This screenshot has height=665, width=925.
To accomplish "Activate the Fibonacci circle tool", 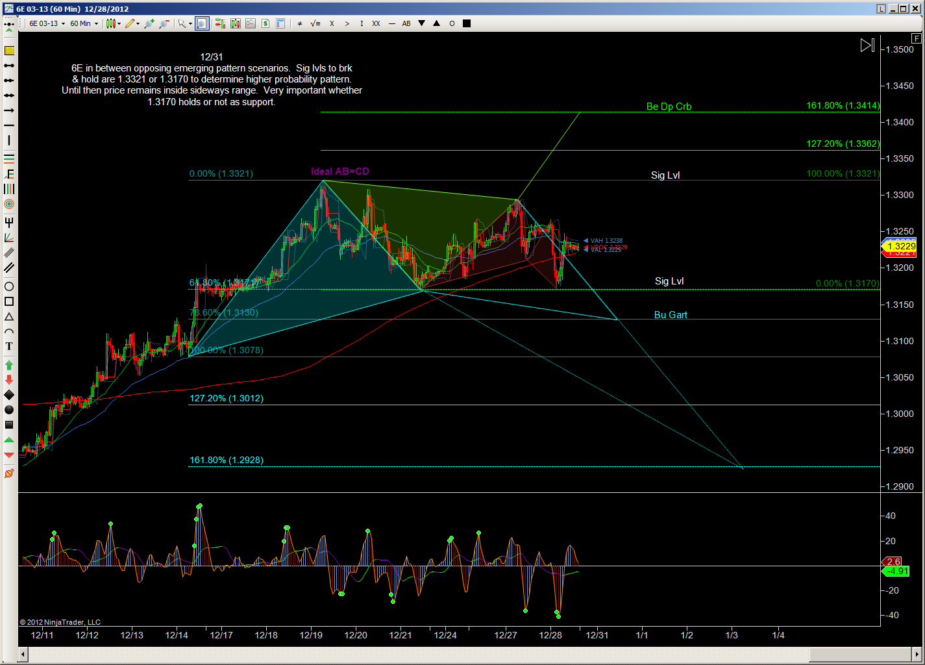I will point(9,204).
